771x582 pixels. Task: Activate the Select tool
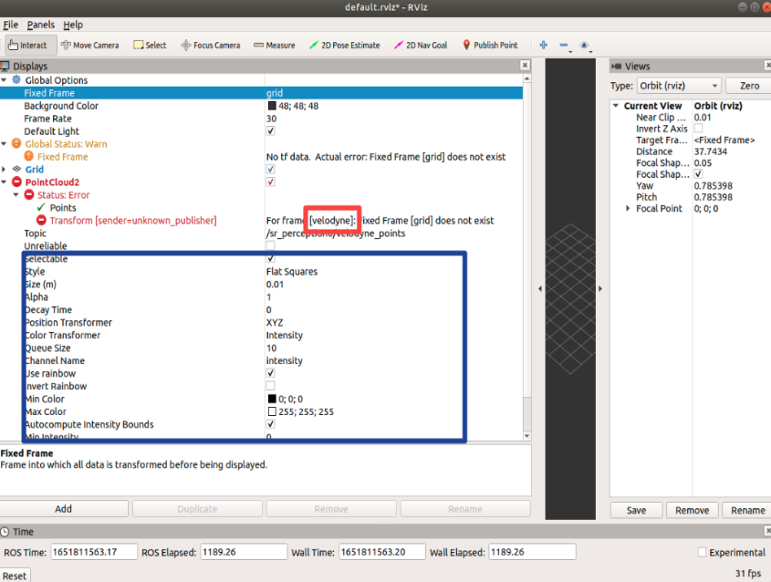point(150,46)
